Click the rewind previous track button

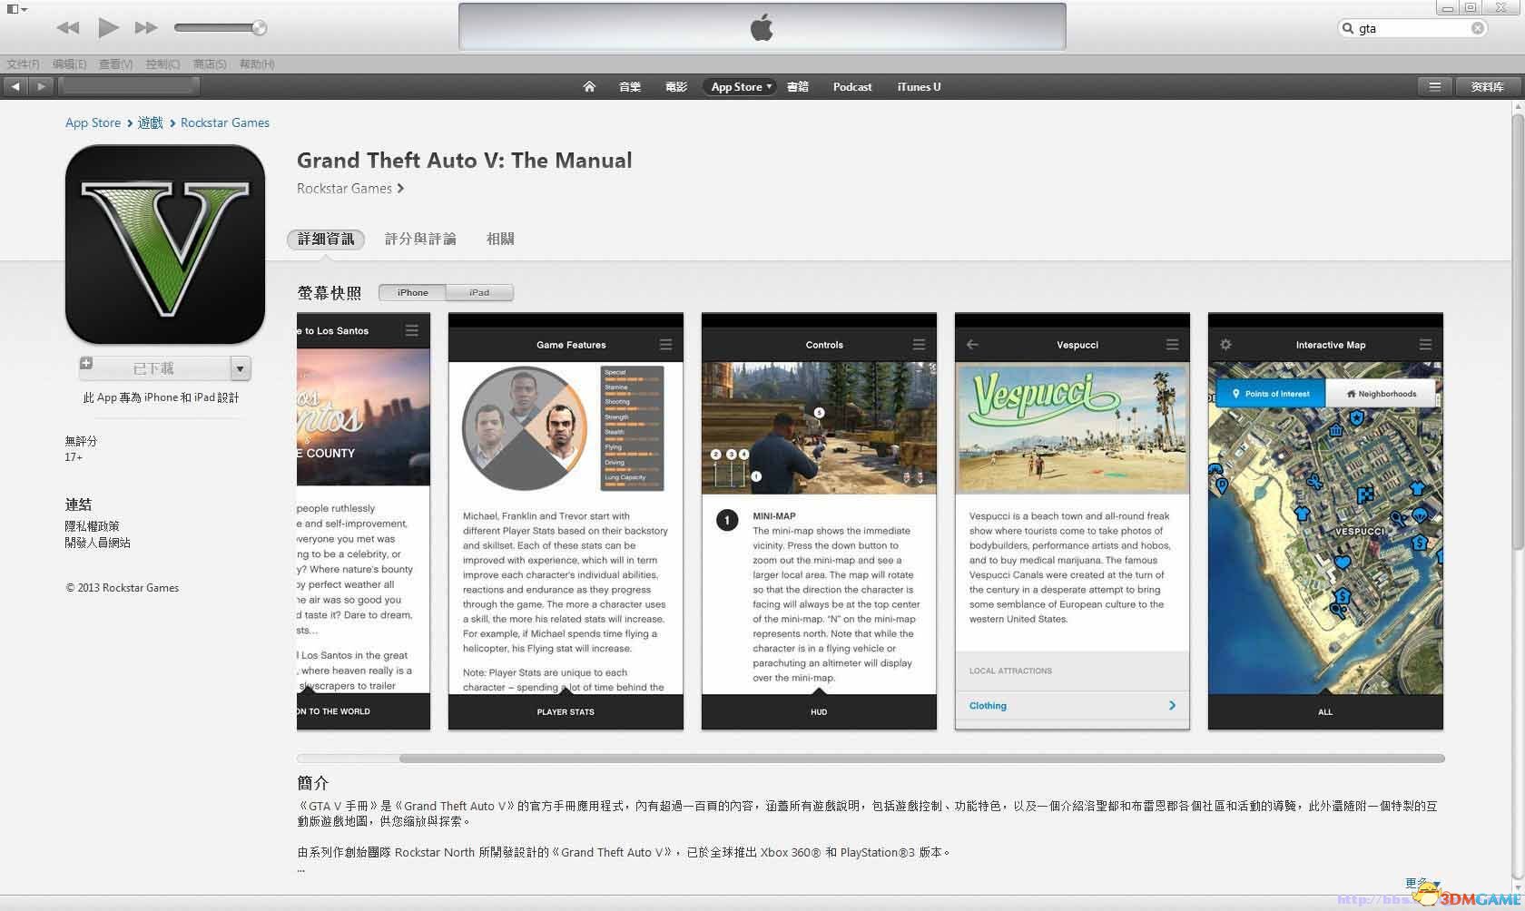(x=68, y=28)
